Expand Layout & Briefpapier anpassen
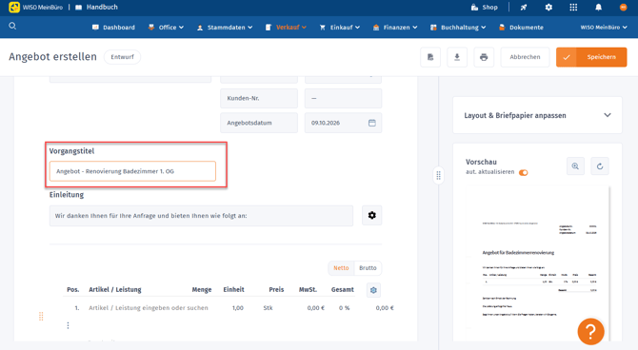 (537, 115)
